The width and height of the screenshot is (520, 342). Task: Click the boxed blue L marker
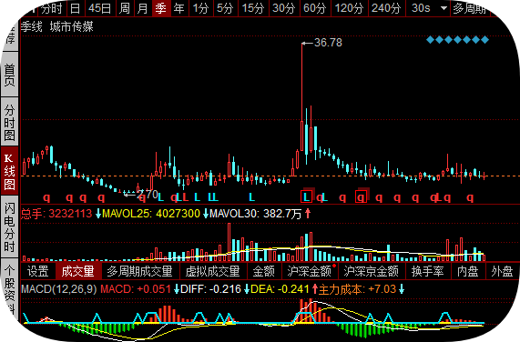307,196
